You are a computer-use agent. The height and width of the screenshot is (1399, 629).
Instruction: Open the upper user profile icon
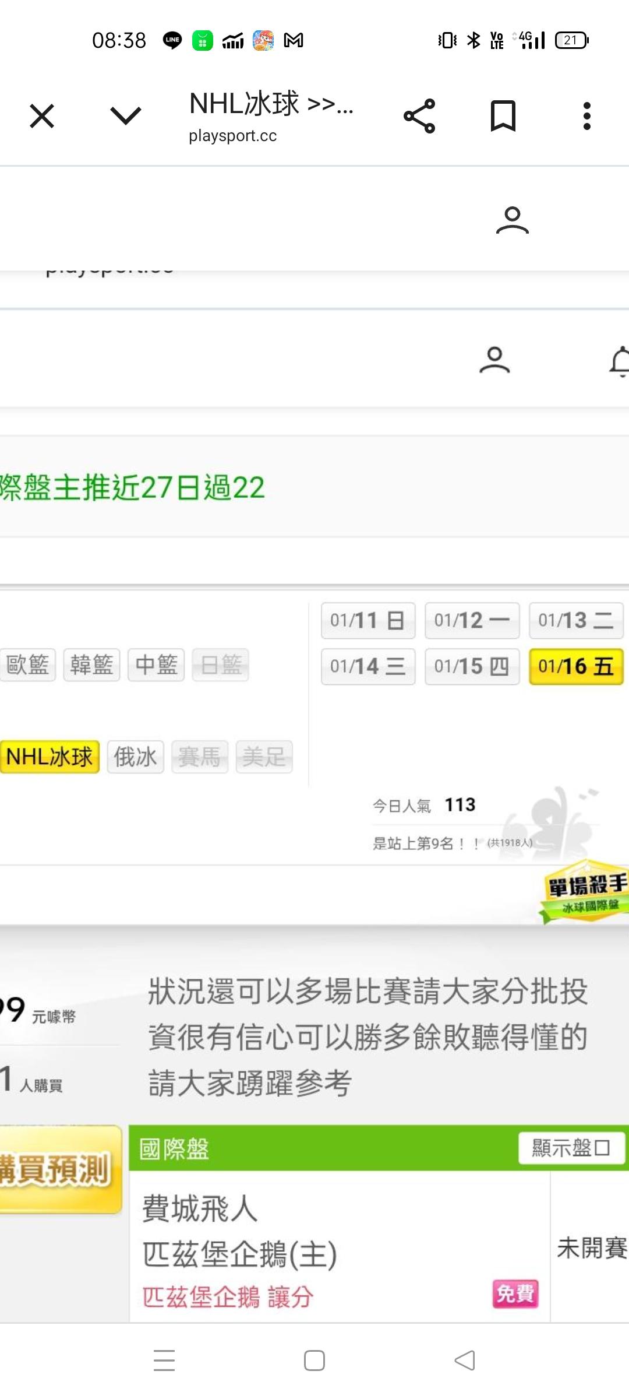pos(513,220)
